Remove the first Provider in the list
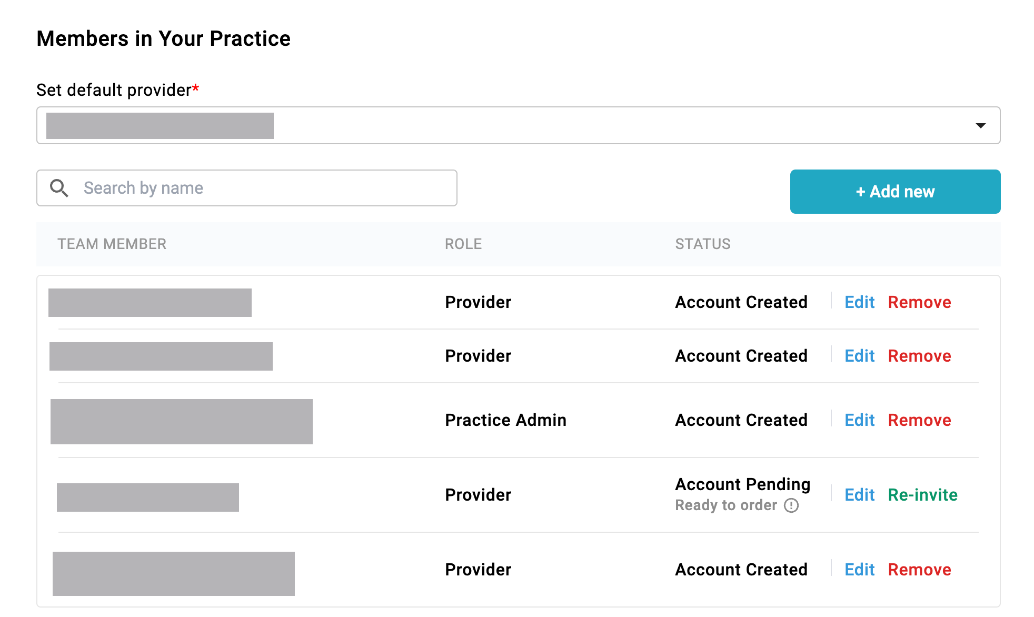The width and height of the screenshot is (1034, 617). tap(919, 302)
